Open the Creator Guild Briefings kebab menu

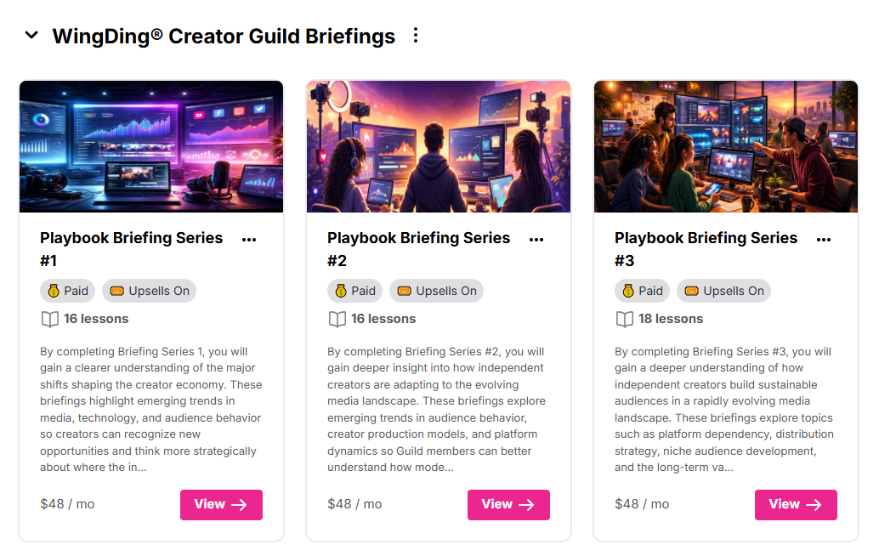pyautogui.click(x=416, y=36)
